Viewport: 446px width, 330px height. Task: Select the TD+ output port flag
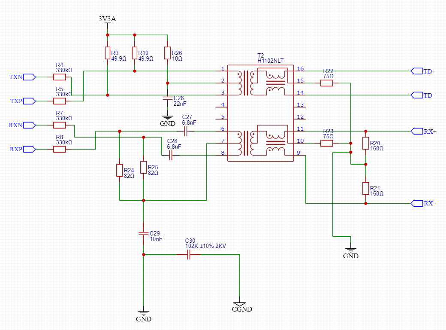click(x=417, y=71)
